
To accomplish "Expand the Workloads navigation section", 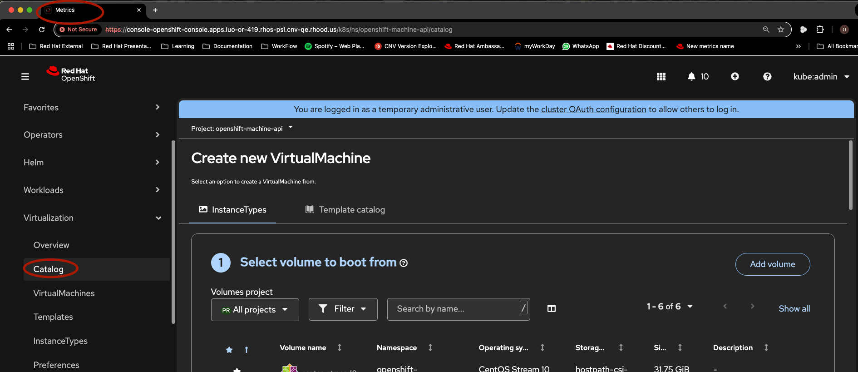I will (x=92, y=190).
